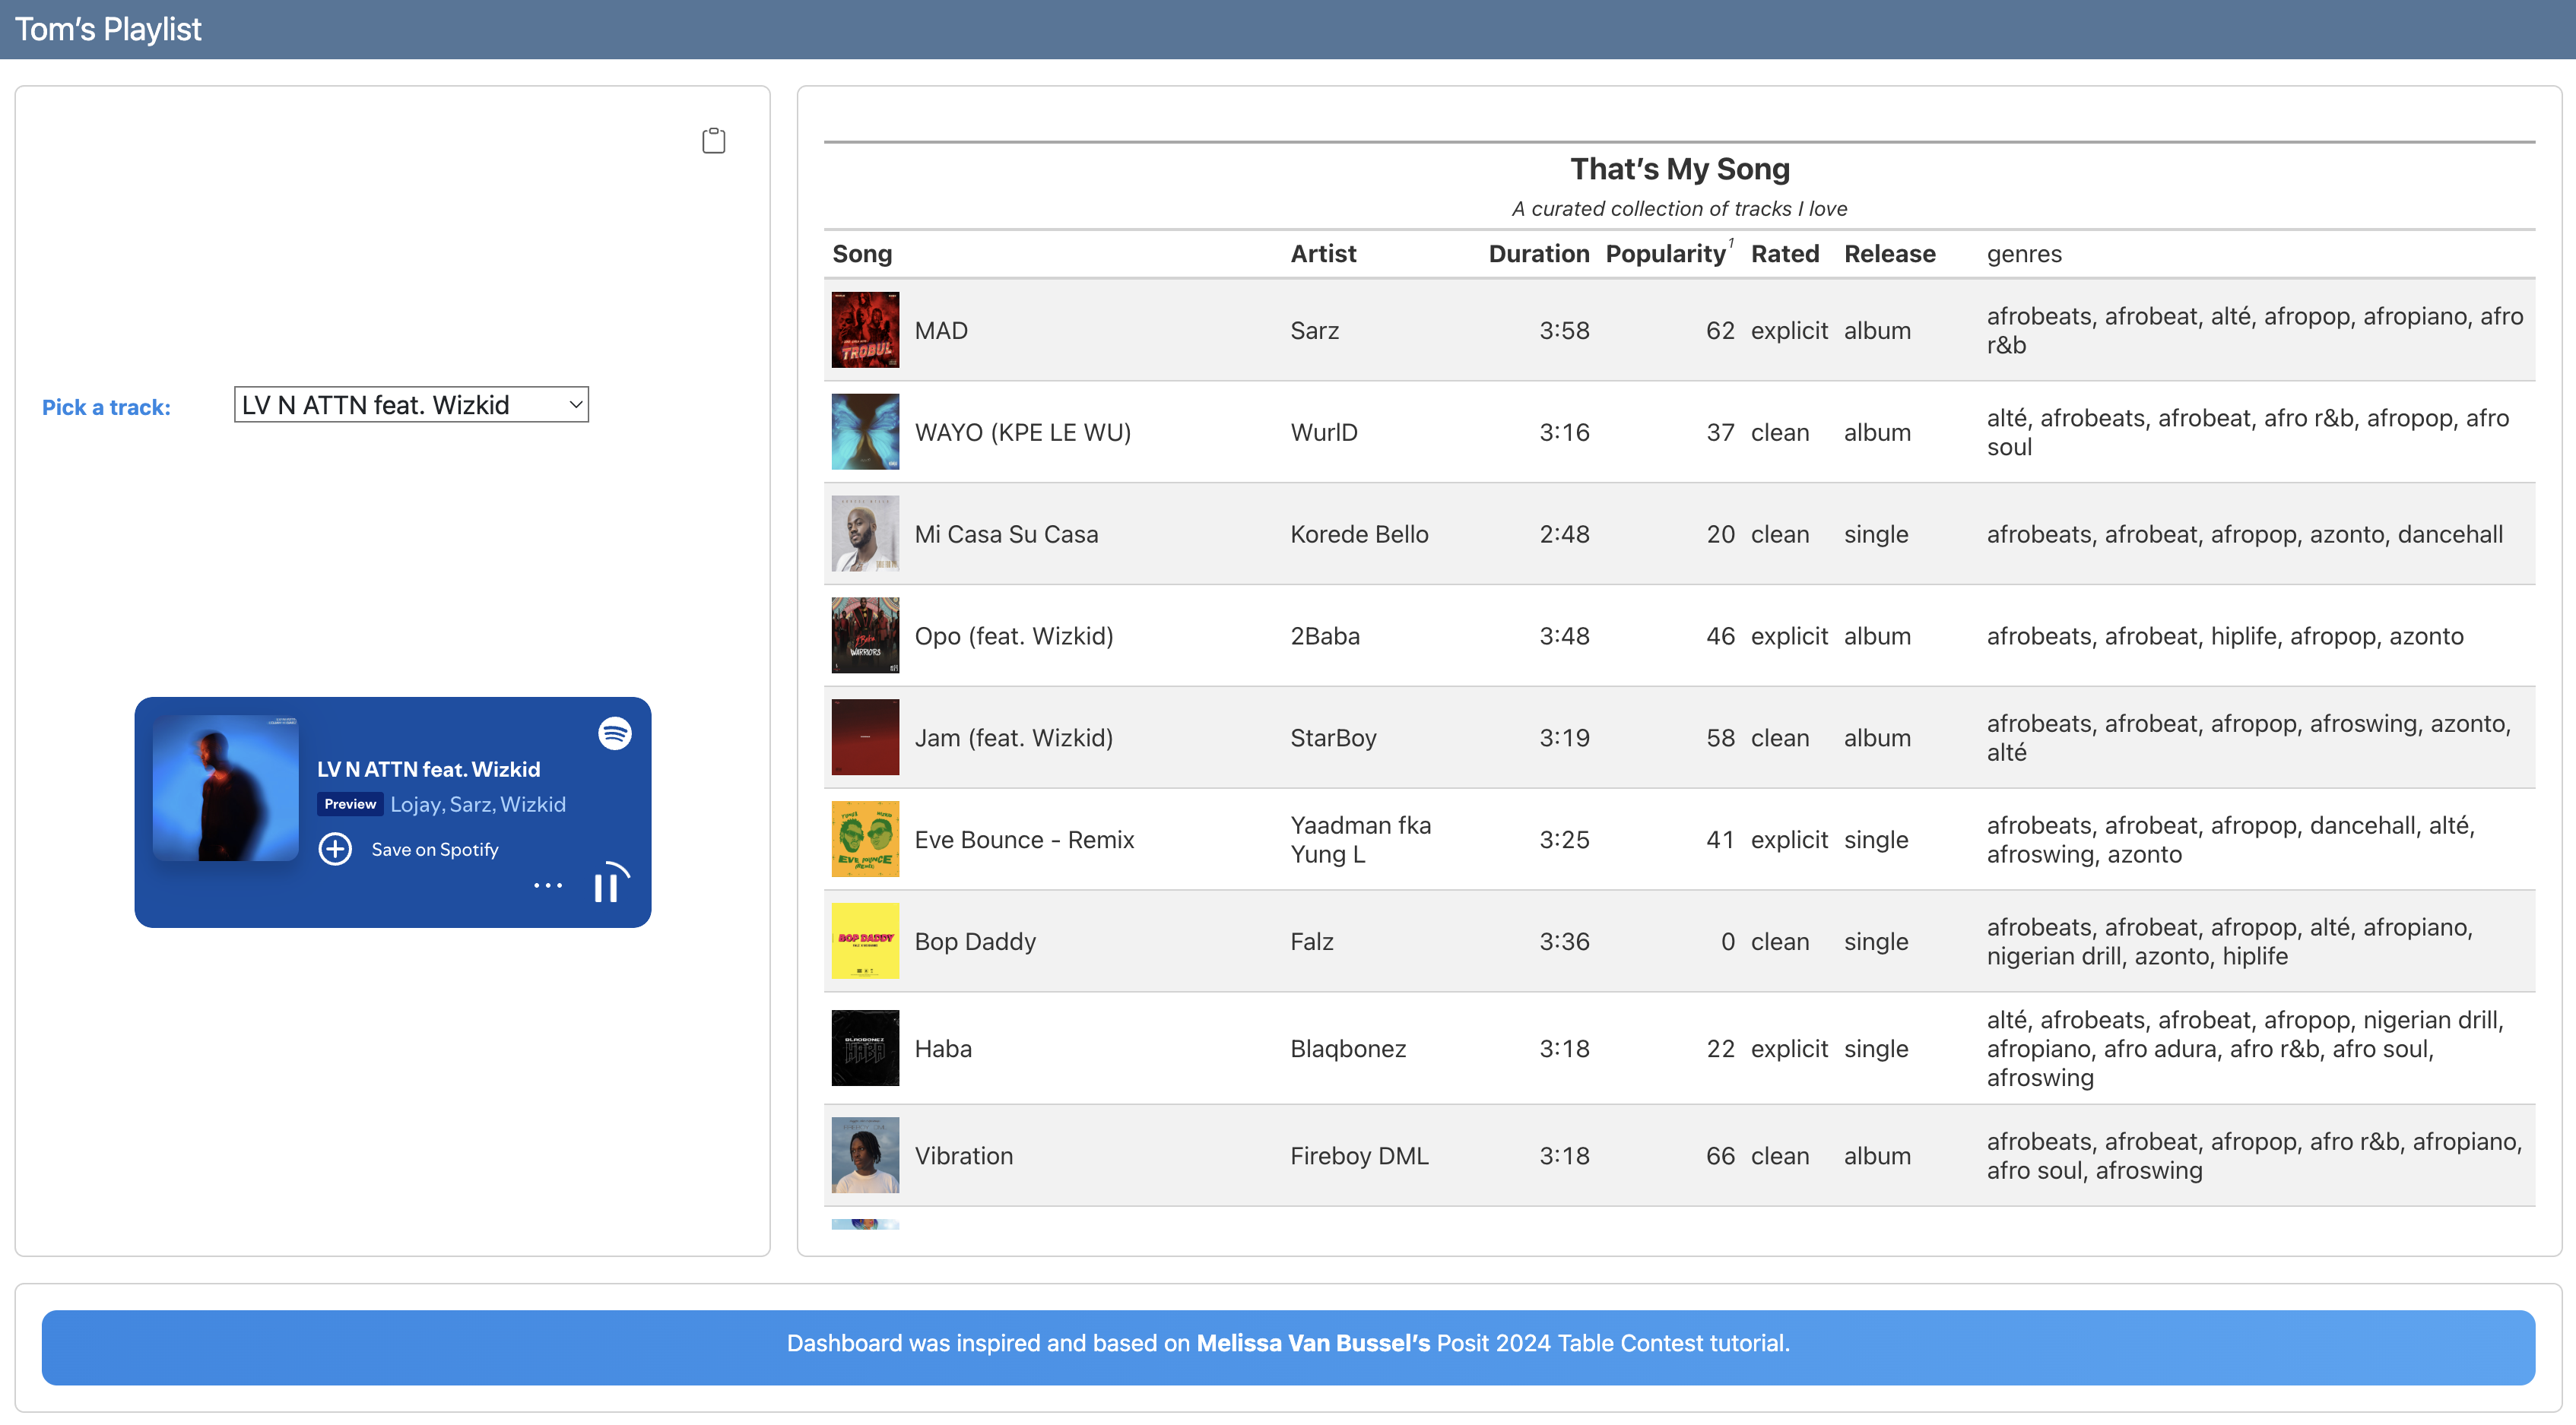Click Save on Spotify text

[x=435, y=850]
